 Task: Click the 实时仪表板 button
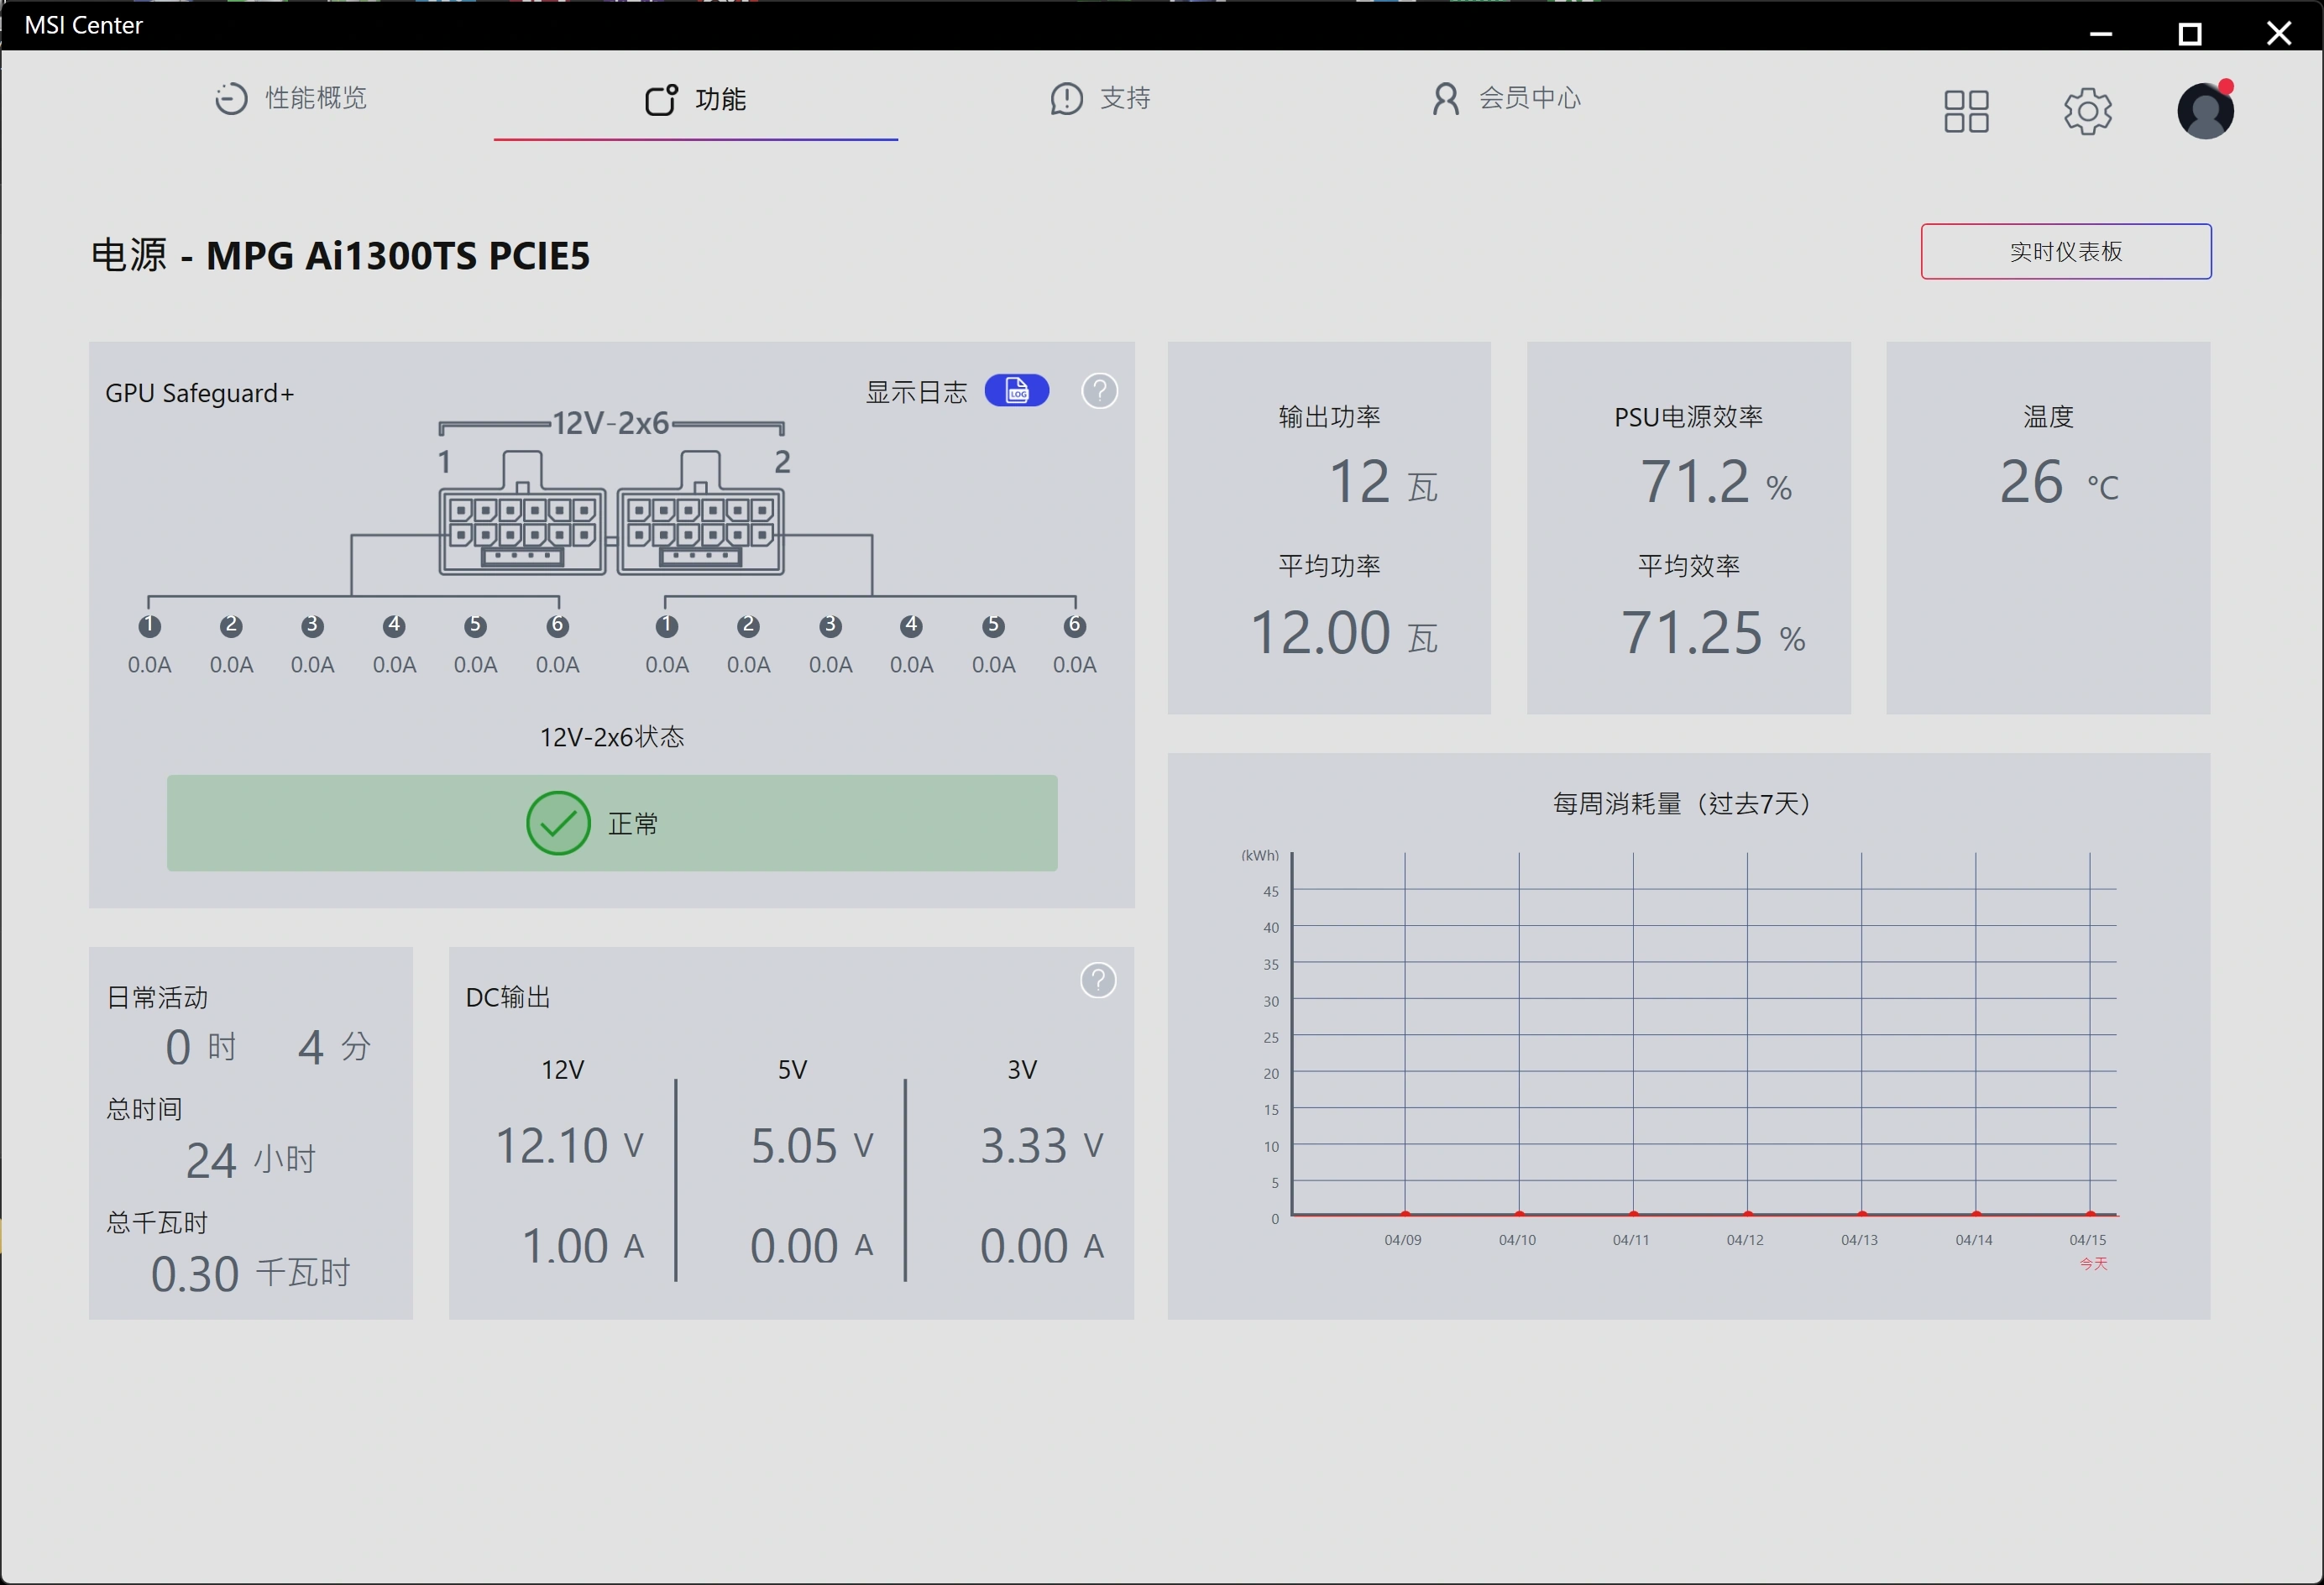(2066, 251)
